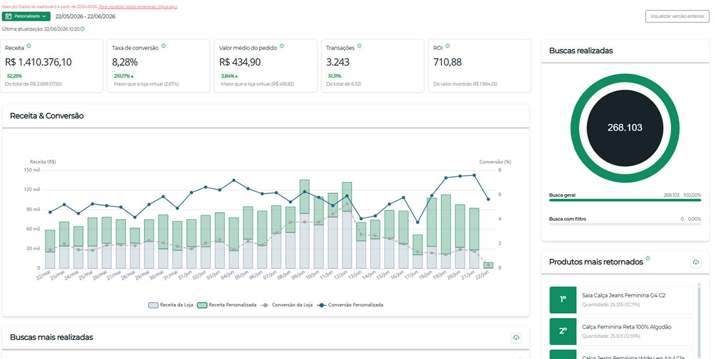Click the 09/jun bar in the revenue chart
The width and height of the screenshot is (713, 359).
(x=304, y=224)
